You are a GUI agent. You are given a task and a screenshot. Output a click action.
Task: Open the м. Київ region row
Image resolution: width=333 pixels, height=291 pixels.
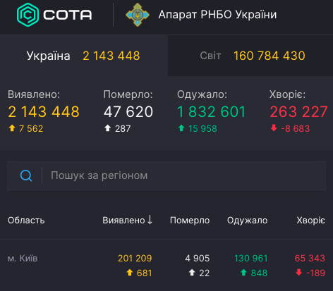point(166,266)
